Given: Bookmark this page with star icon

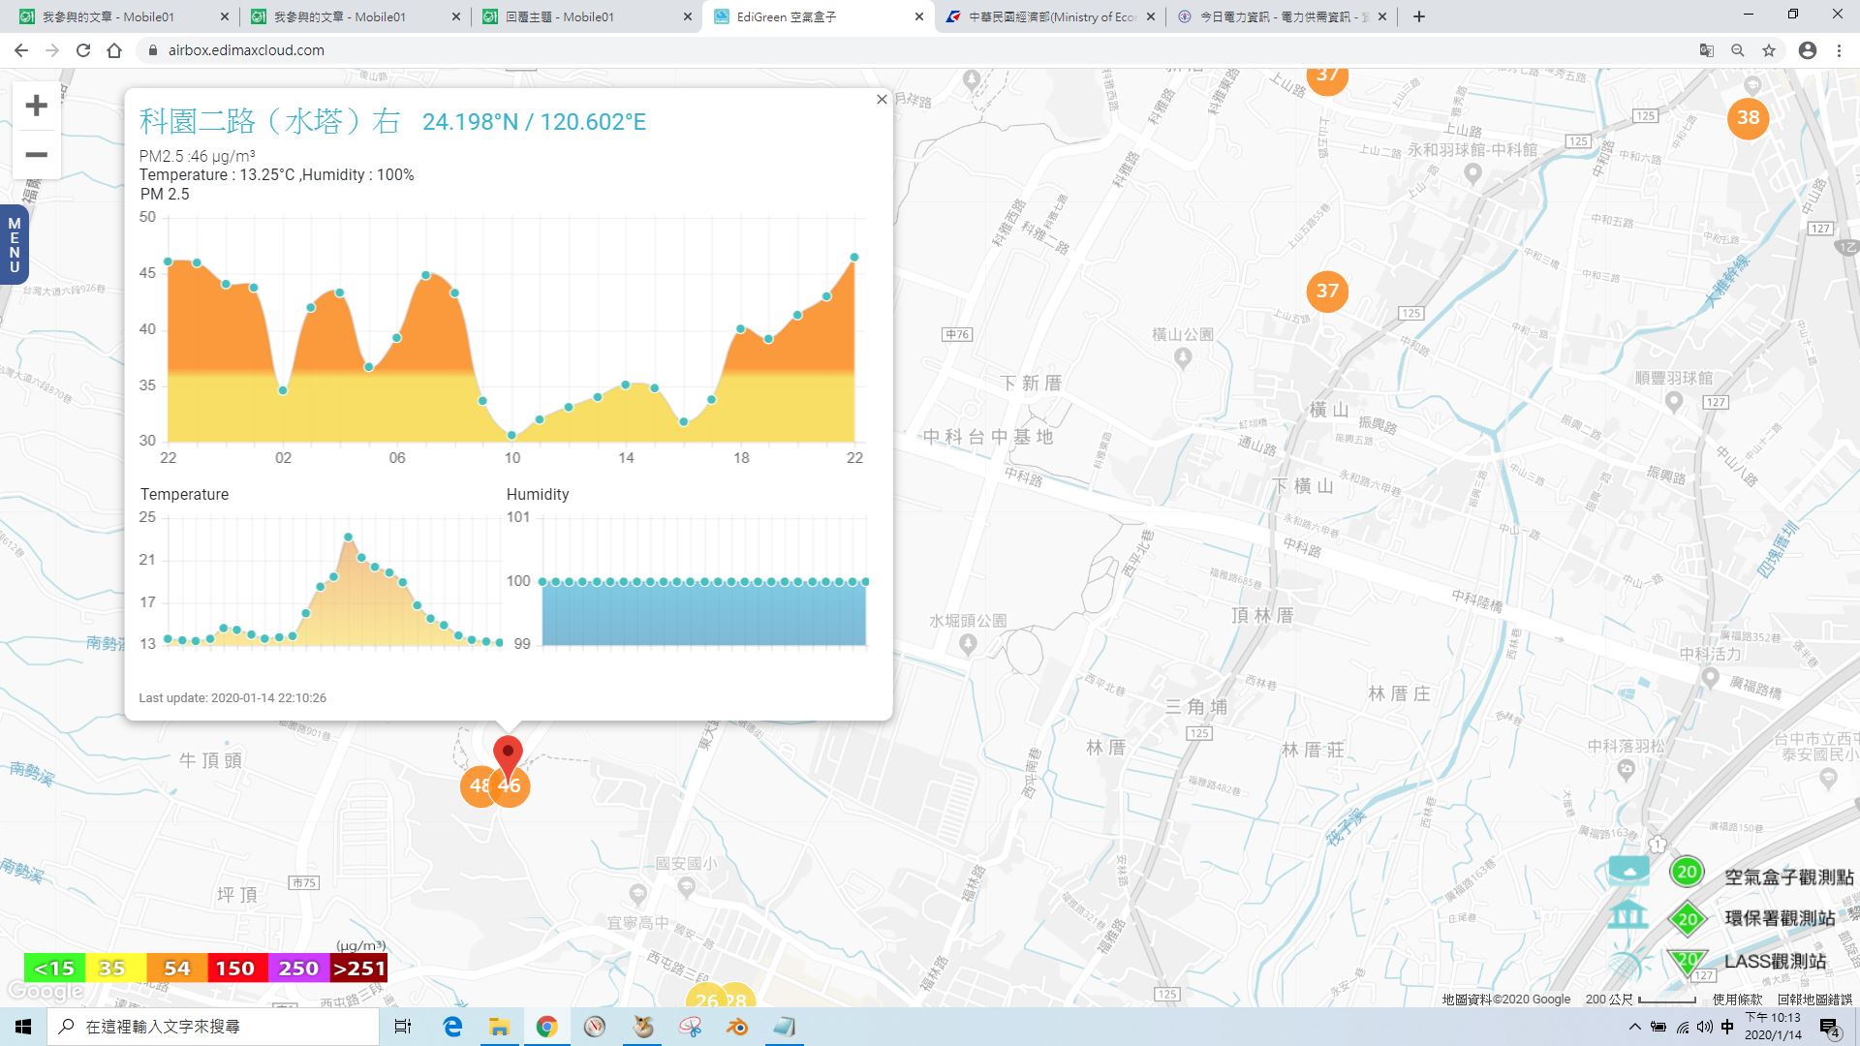Looking at the screenshot, I should click(1769, 50).
